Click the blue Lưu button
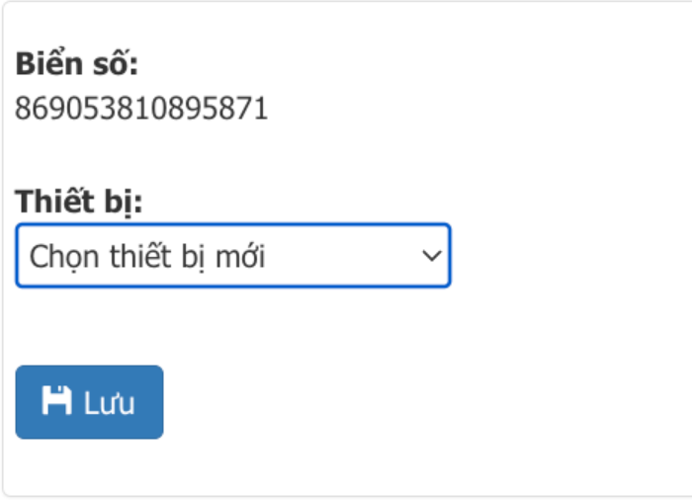The height and width of the screenshot is (500, 692). (89, 402)
